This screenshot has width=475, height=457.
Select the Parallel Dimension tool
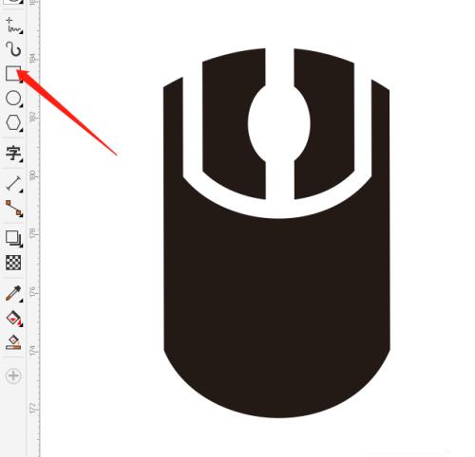[x=13, y=184]
